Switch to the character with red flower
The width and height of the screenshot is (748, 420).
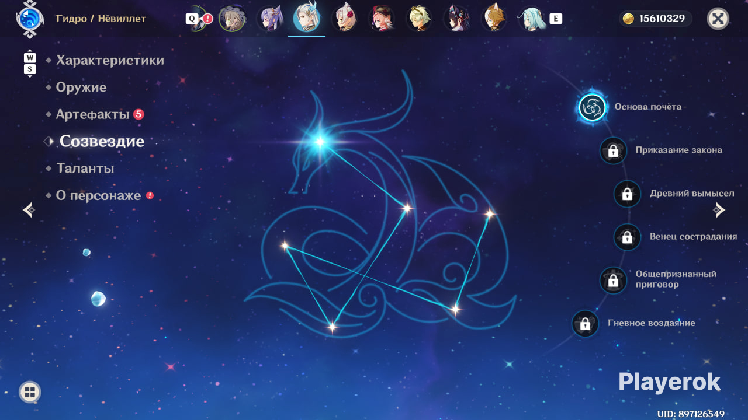click(x=344, y=19)
